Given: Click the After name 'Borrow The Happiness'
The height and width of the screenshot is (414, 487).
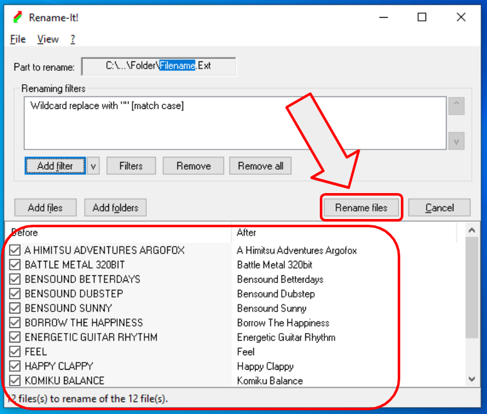Looking at the screenshot, I should point(283,323).
